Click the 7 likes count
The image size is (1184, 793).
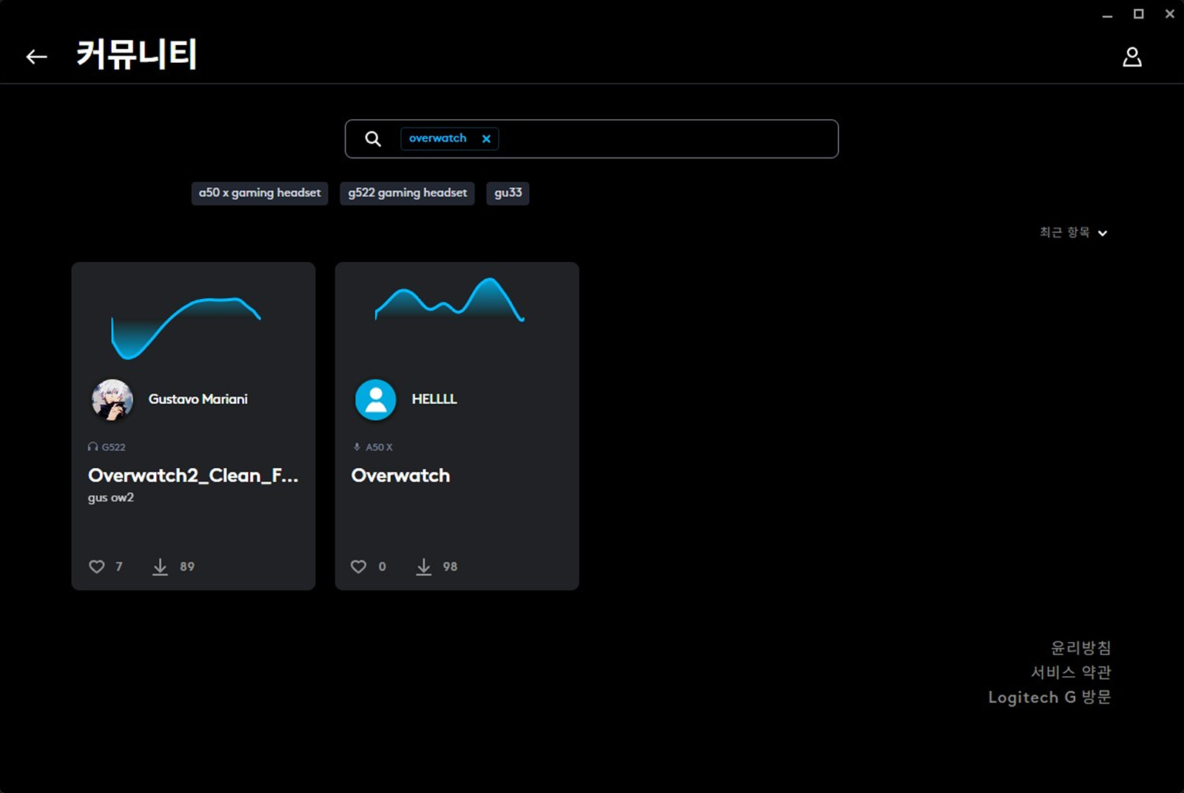click(119, 567)
